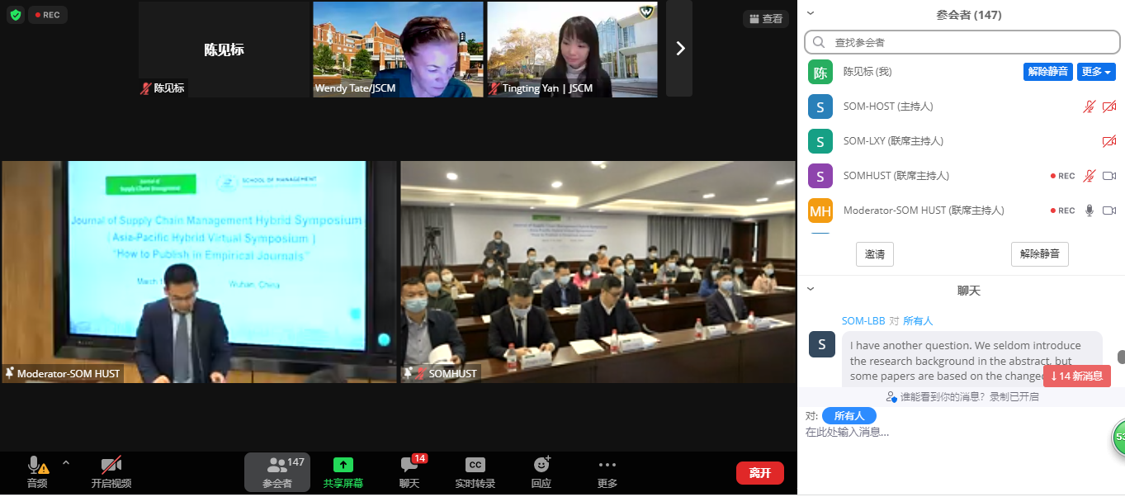Click the green encryption shield icon
The width and height of the screenshot is (1125, 497).
[x=16, y=15]
